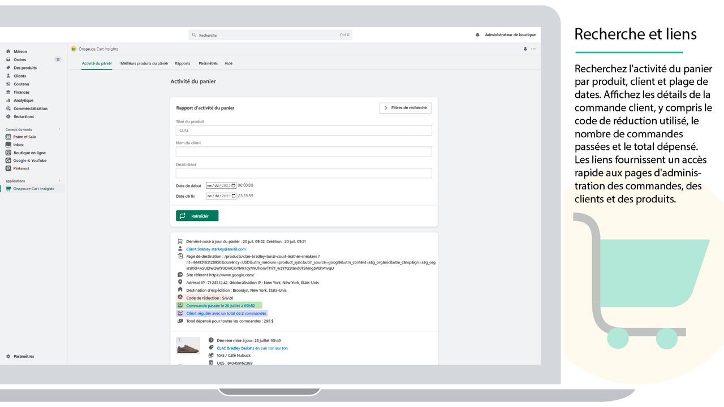Click 'Site référent https://www.google.com/' text

[220, 275]
